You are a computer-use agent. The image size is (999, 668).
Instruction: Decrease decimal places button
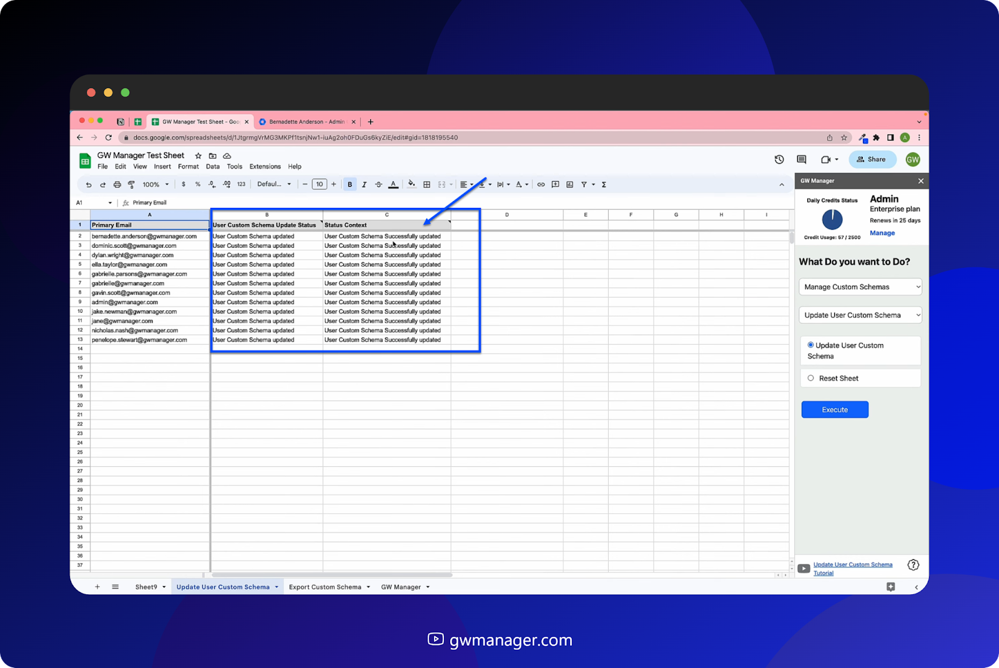212,185
